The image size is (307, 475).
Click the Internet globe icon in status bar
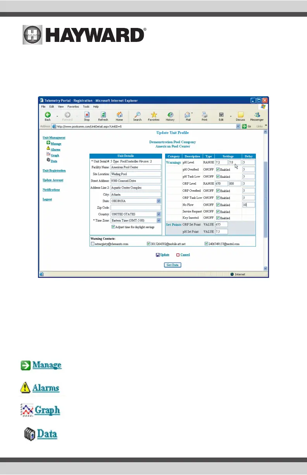coord(232,274)
